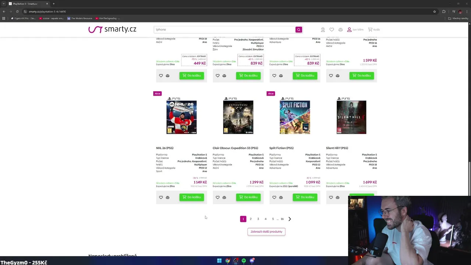Viewport: 471px width, 265px height.
Task: Go to the smarty.cz home logo
Action: point(112,29)
